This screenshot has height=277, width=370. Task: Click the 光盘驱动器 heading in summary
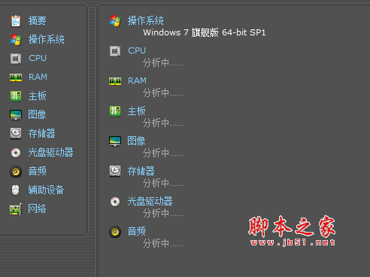[150, 202]
